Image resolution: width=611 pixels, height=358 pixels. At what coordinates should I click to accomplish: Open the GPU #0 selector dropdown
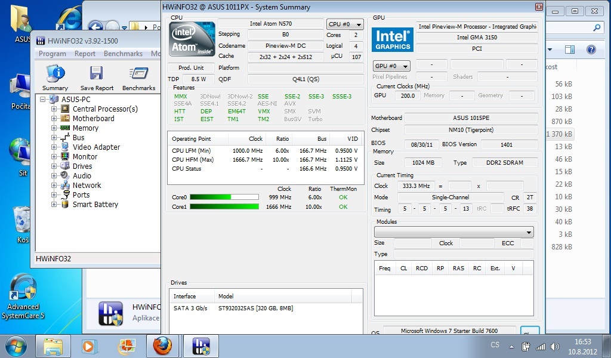coord(391,66)
